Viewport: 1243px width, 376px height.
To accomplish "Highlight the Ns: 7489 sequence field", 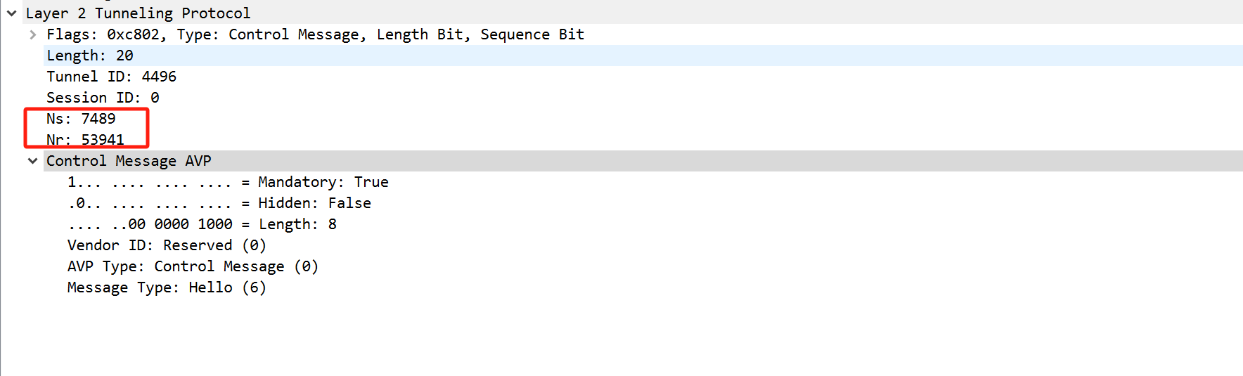I will (x=81, y=119).
